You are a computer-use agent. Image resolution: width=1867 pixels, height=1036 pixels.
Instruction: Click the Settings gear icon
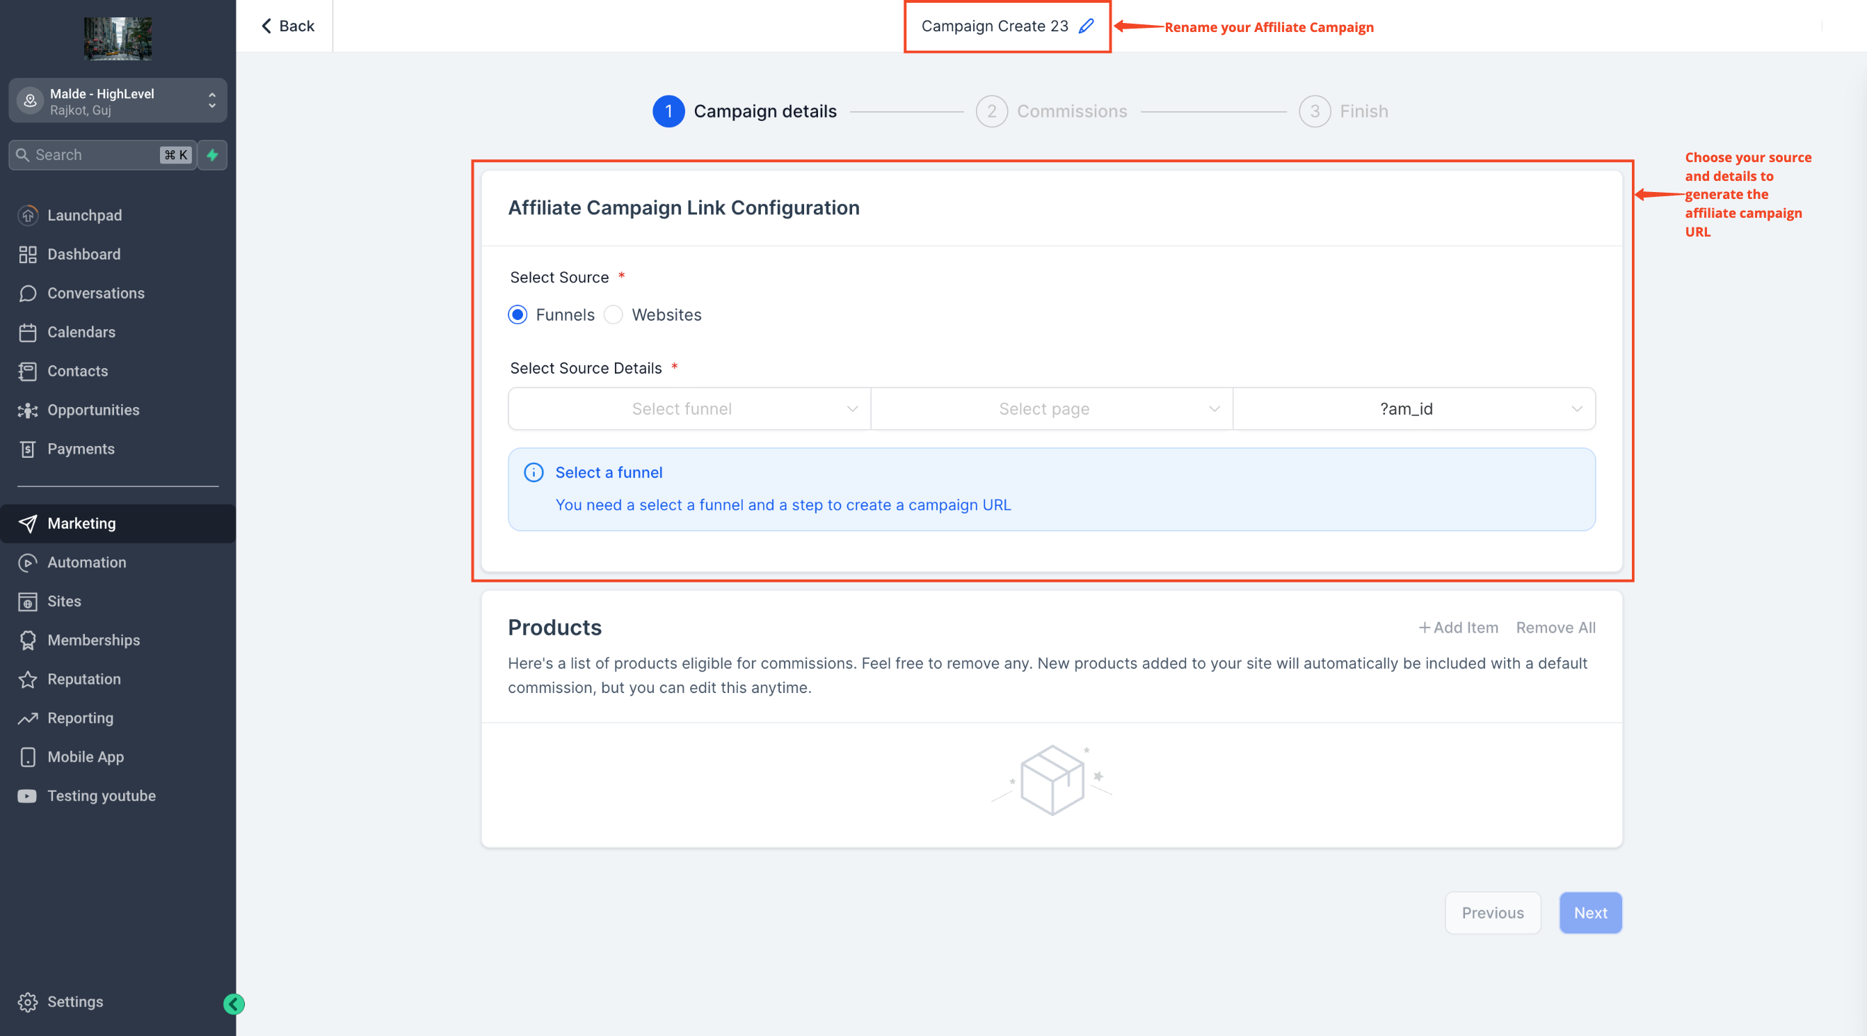28,1002
